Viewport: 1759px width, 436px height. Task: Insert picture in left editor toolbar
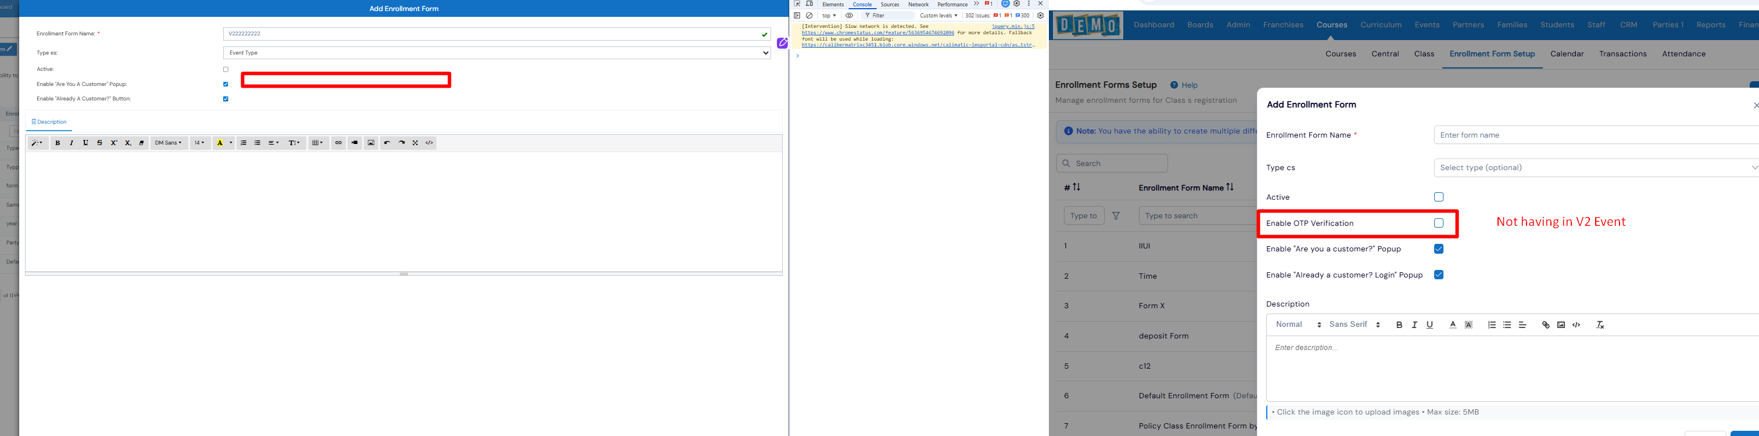point(371,143)
